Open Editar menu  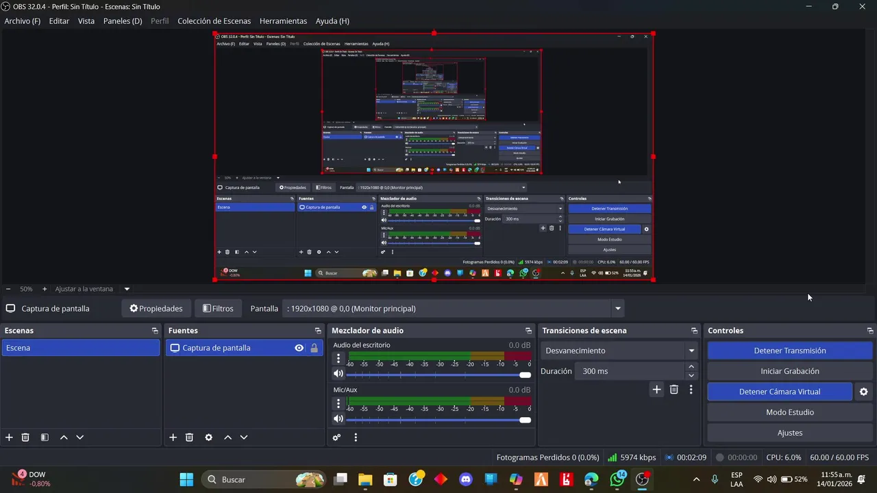[x=59, y=21]
